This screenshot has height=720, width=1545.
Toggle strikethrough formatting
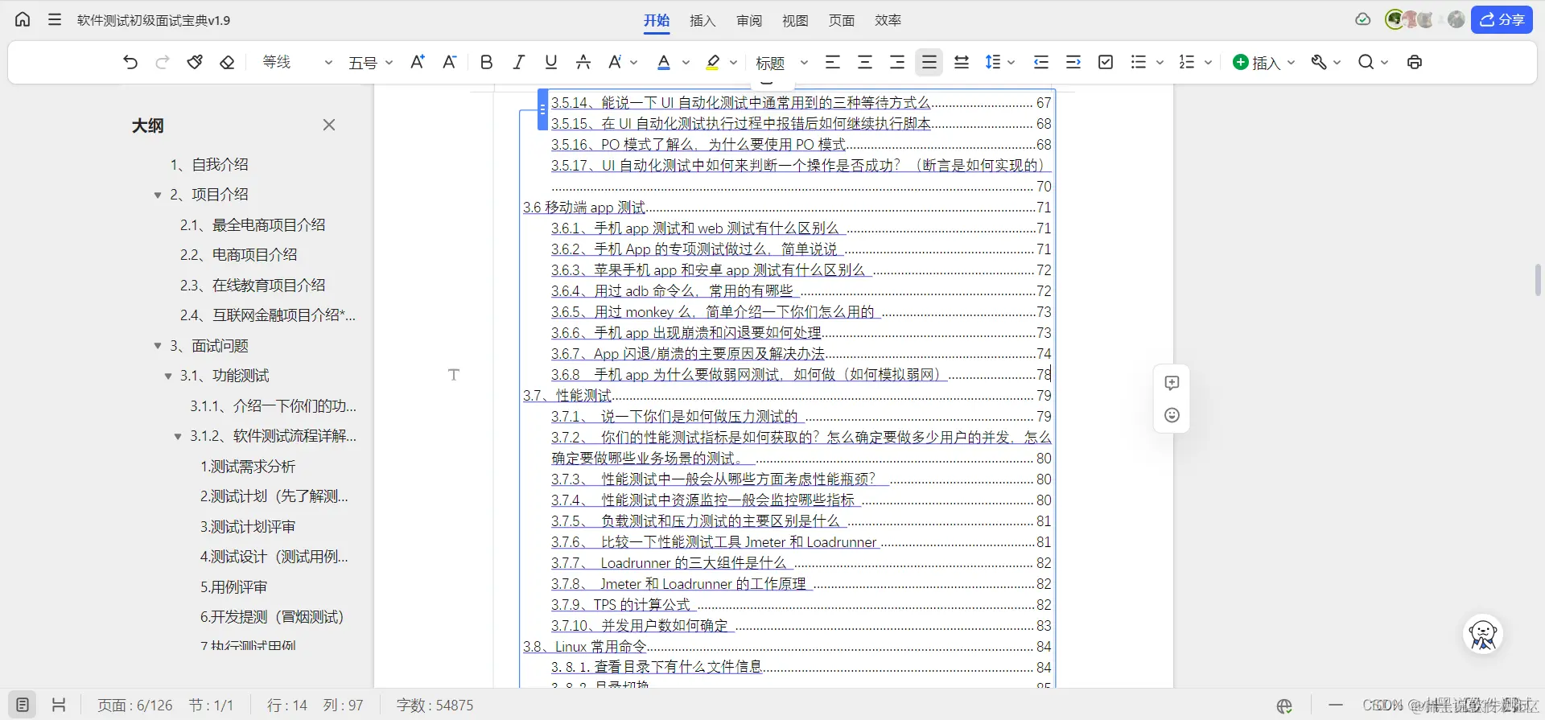tap(583, 62)
